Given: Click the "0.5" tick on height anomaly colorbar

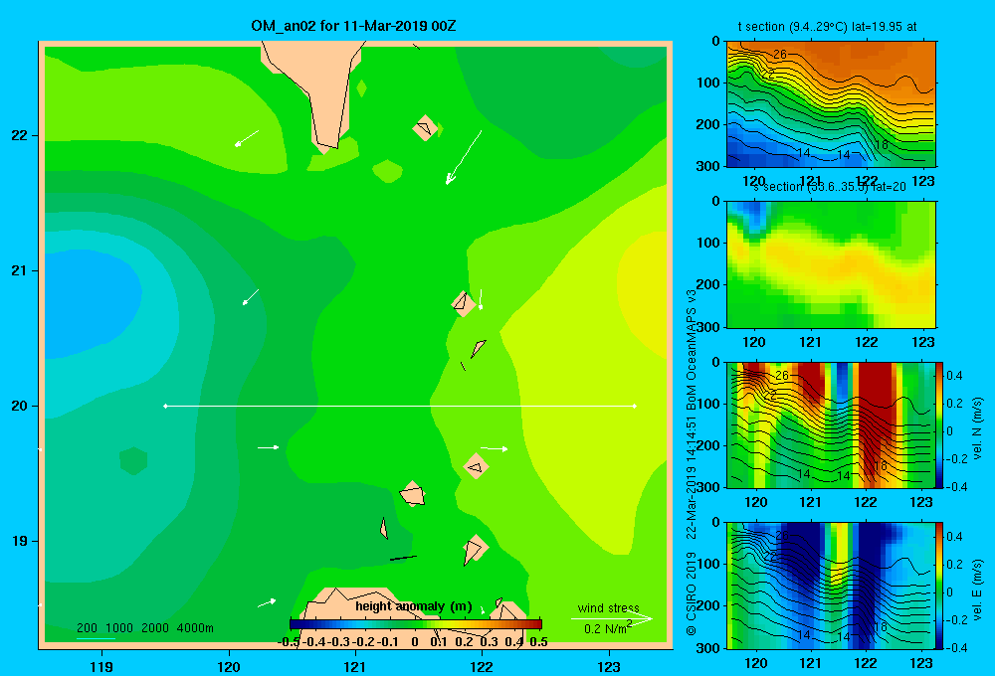Looking at the screenshot, I should click(538, 642).
